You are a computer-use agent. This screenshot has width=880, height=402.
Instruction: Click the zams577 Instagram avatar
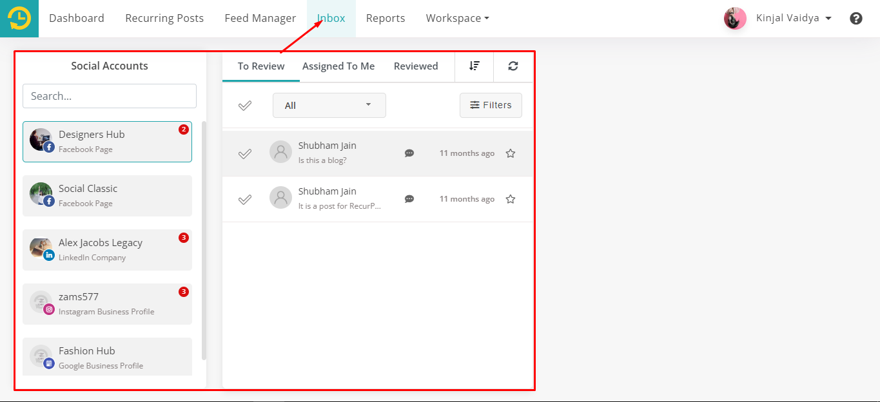pyautogui.click(x=41, y=302)
